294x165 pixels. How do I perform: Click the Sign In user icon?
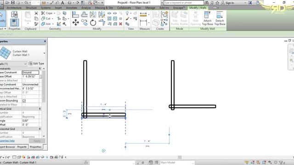[x=223, y=3]
